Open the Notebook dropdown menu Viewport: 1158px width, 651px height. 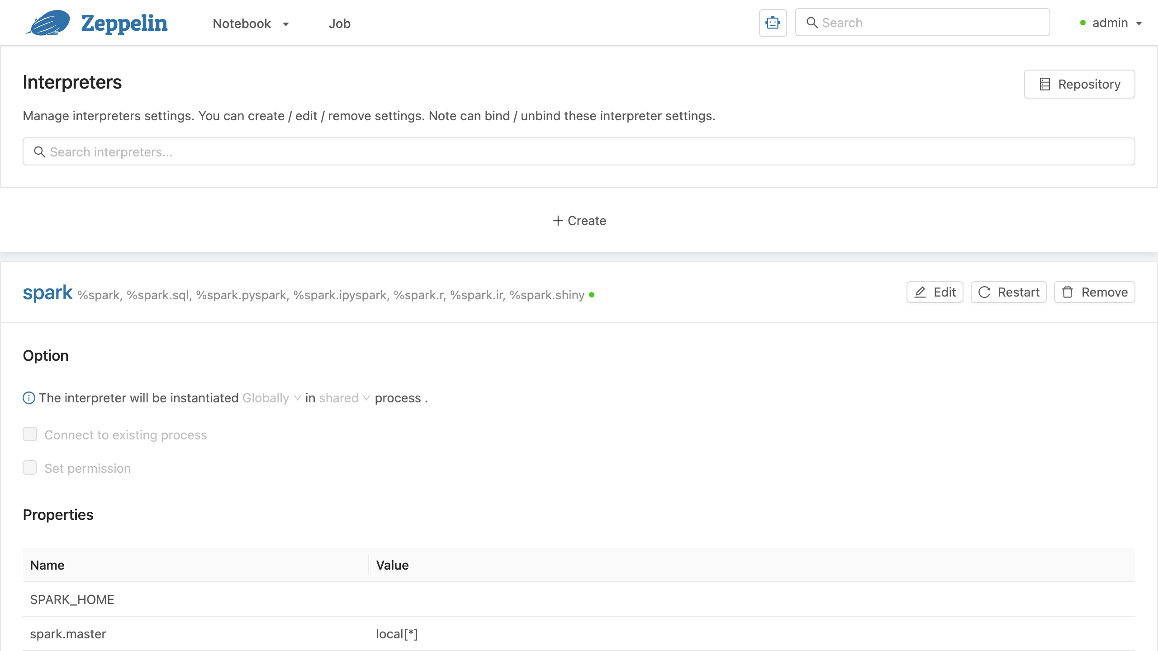251,24
